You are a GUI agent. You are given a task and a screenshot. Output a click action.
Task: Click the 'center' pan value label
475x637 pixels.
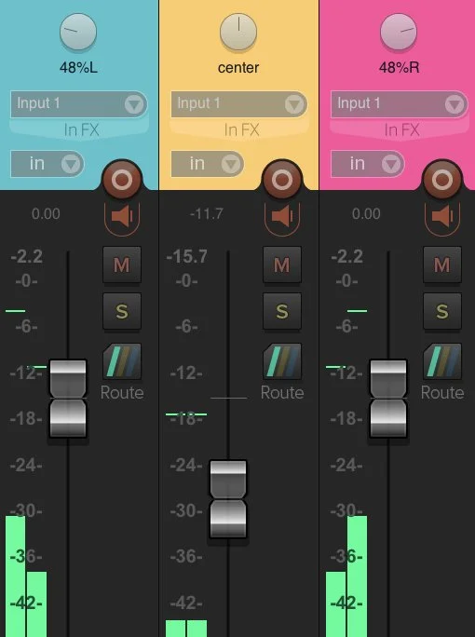coord(238,67)
